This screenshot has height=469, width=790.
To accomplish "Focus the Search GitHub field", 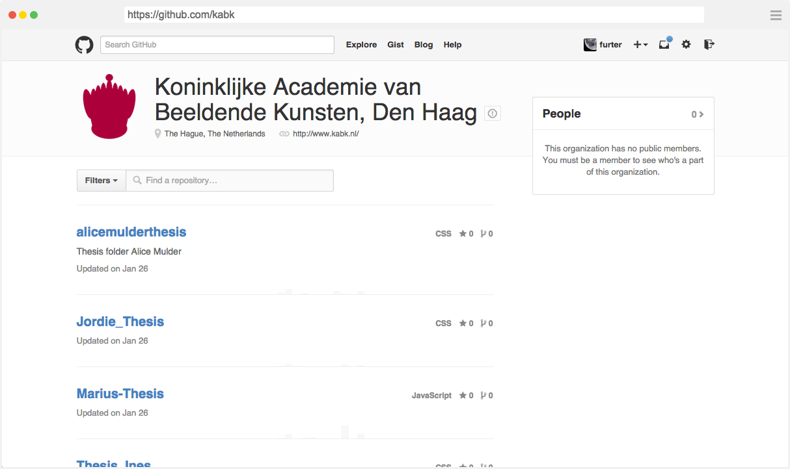I will (x=217, y=45).
